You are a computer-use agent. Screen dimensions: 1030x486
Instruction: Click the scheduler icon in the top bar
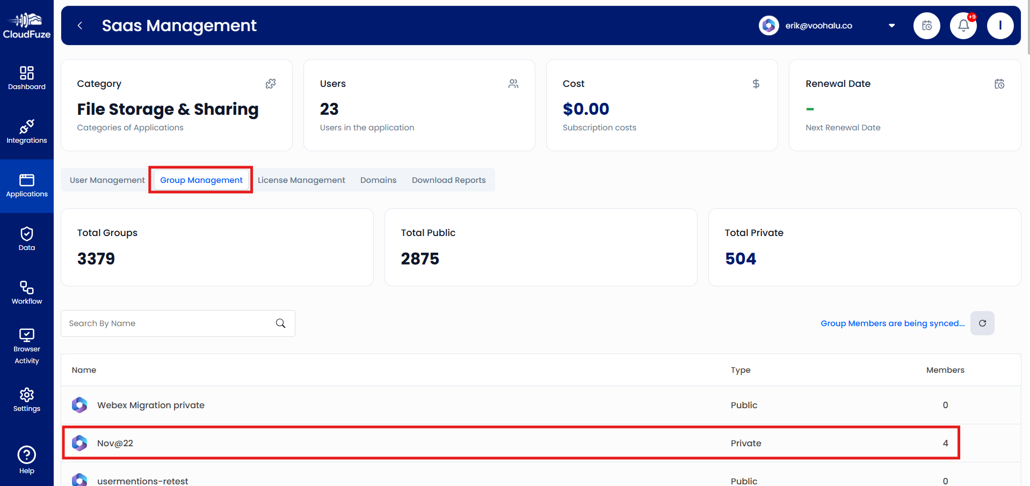tap(926, 25)
